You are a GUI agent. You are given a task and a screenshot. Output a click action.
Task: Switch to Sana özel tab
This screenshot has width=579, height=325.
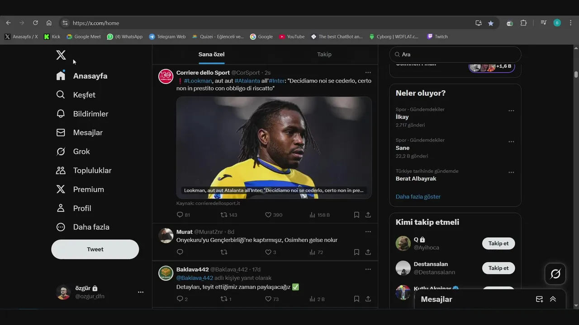click(211, 54)
